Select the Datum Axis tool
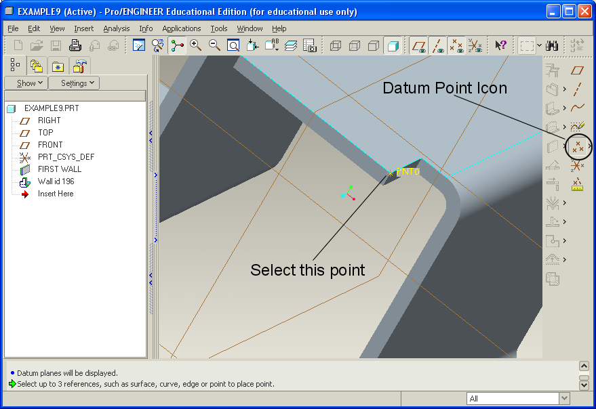 point(577,89)
